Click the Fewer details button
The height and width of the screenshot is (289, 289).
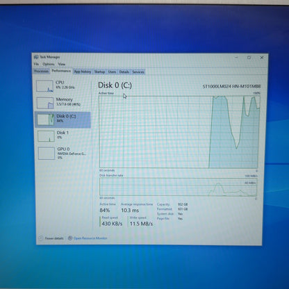pos(51,238)
